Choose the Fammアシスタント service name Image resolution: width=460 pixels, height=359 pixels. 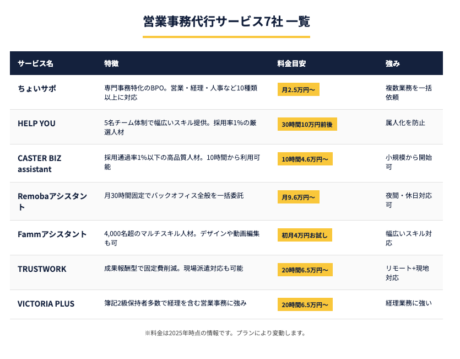[52, 234]
